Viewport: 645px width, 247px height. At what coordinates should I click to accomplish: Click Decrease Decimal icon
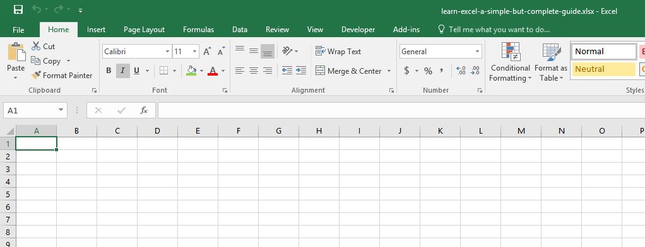pyautogui.click(x=475, y=71)
